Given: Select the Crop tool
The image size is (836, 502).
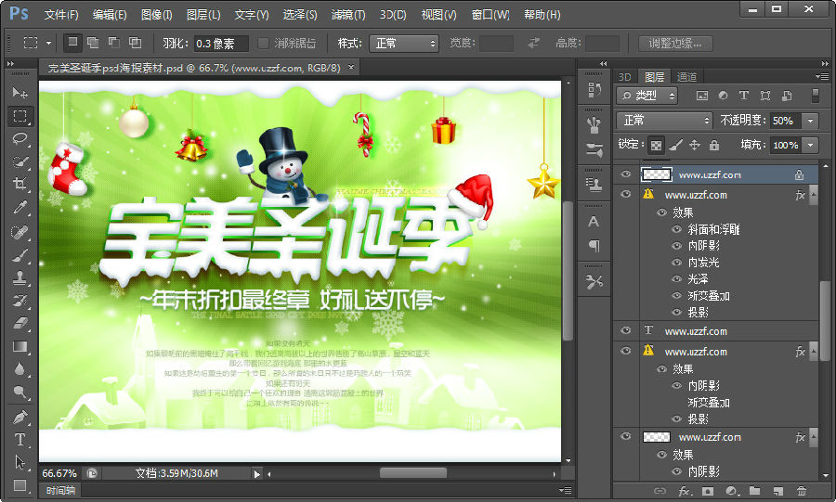Looking at the screenshot, I should [x=20, y=185].
